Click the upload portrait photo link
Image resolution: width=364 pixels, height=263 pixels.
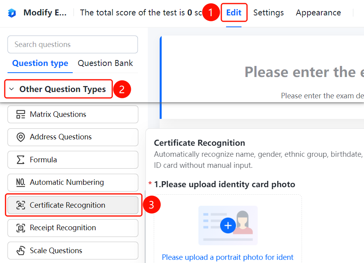point(228,257)
